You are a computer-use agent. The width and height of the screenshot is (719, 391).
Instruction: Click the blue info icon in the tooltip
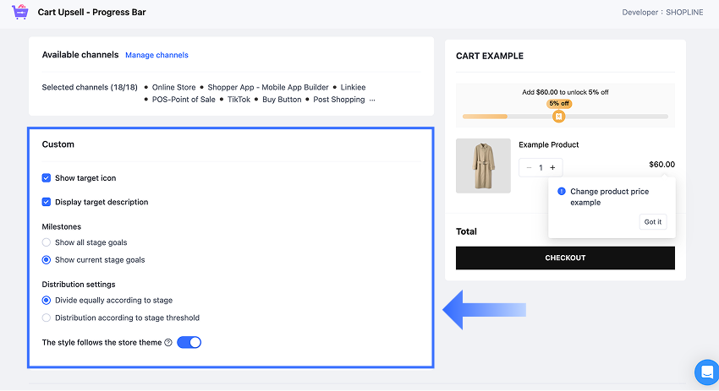[562, 192]
